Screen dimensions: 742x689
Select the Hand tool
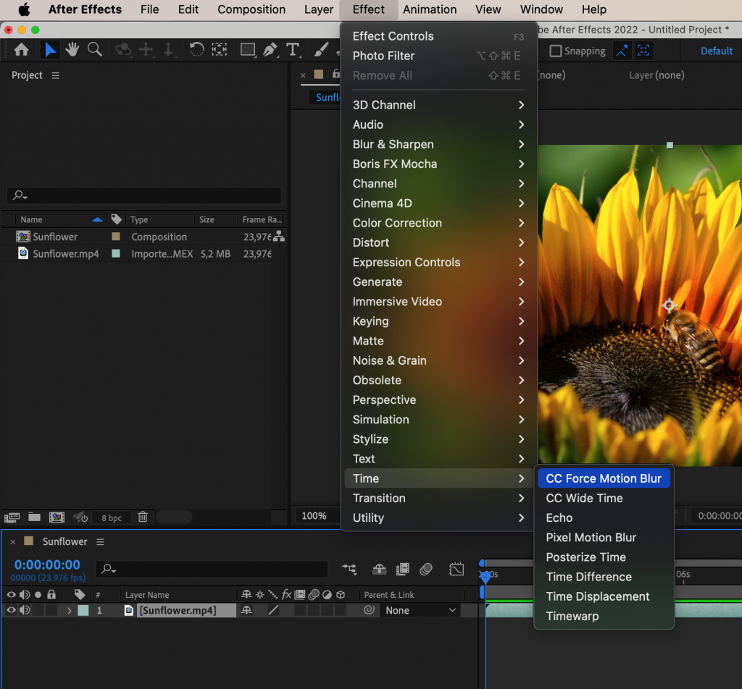tap(72, 50)
